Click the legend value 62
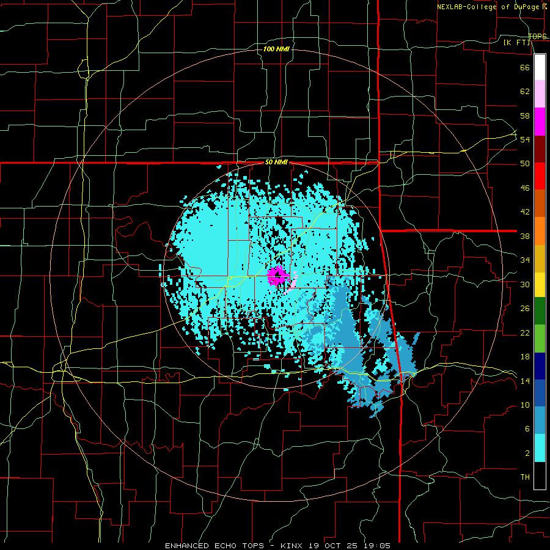Image resolution: width=550 pixels, height=550 pixels. point(525,92)
